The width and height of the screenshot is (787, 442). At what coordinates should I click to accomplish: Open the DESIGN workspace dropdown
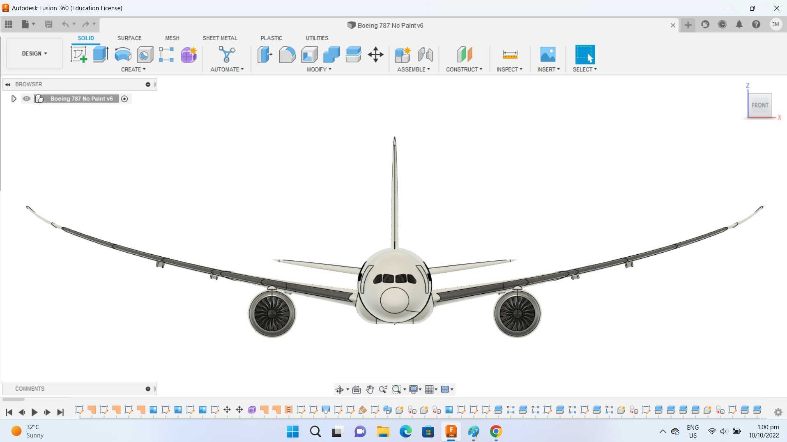pos(35,53)
